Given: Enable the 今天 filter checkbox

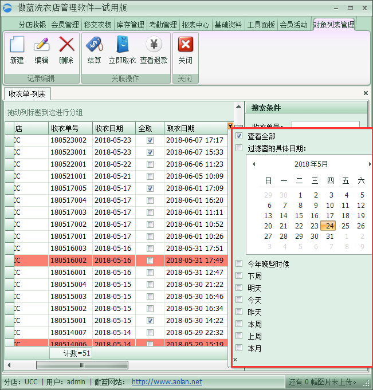Looking at the screenshot, I should (239, 300).
